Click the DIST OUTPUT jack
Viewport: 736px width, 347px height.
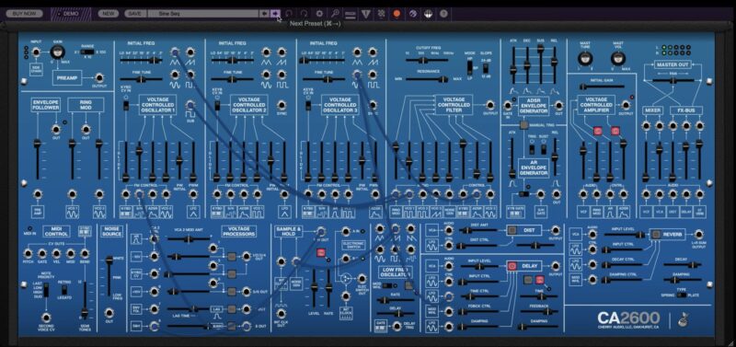tap(556, 230)
